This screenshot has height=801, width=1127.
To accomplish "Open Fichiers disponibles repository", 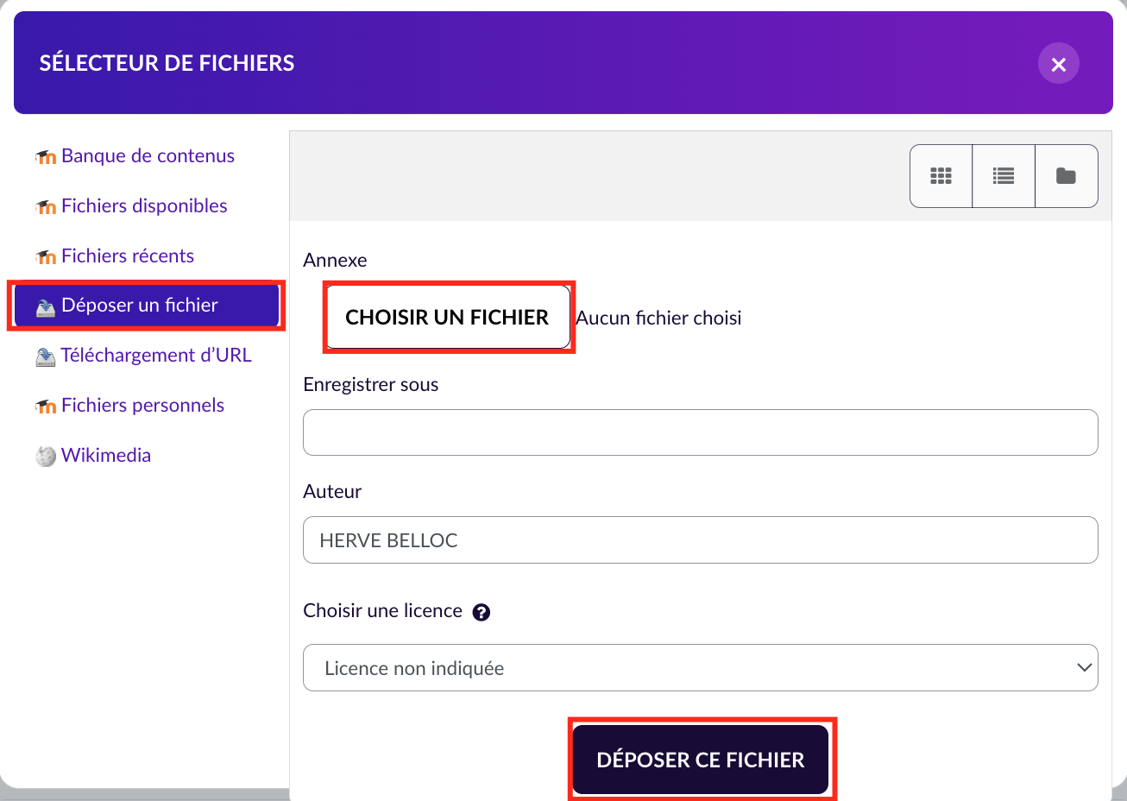I will point(144,205).
